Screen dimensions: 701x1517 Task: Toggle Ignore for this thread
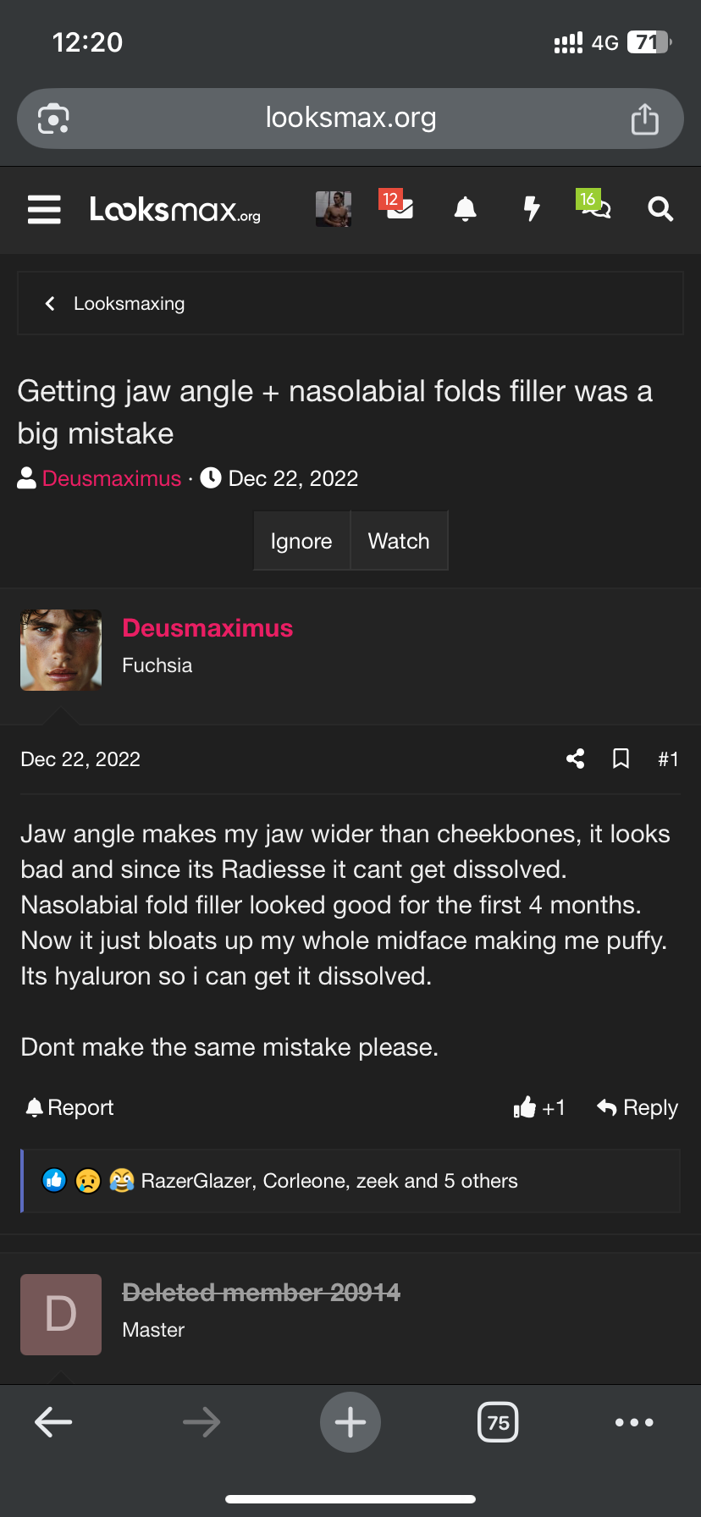[301, 541]
